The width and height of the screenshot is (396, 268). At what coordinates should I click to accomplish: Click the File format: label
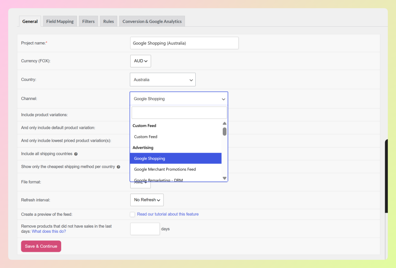click(x=31, y=182)
